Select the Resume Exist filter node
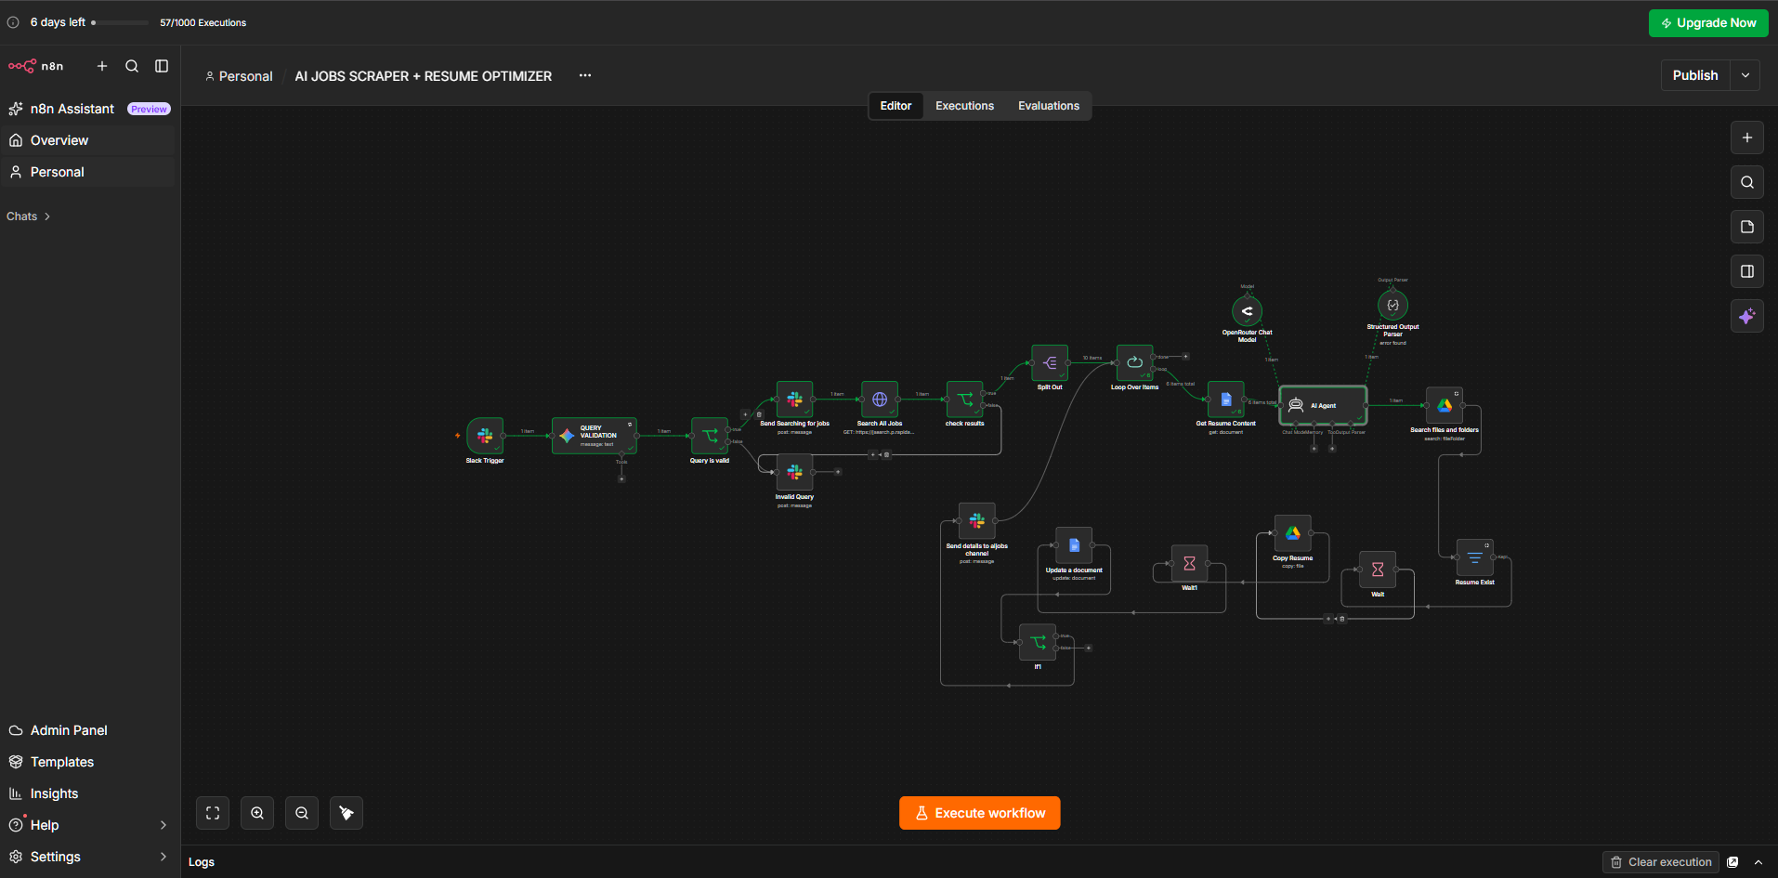1778x878 pixels. click(x=1475, y=558)
